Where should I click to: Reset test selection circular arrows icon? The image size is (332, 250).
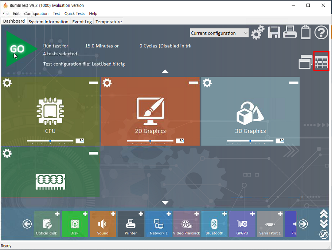coord(324,234)
